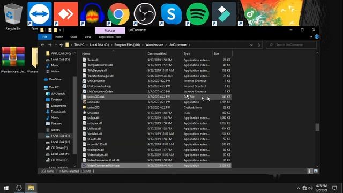Select the TransferManager.dll file
The height and width of the screenshot is (193, 343).
click(x=156, y=76)
